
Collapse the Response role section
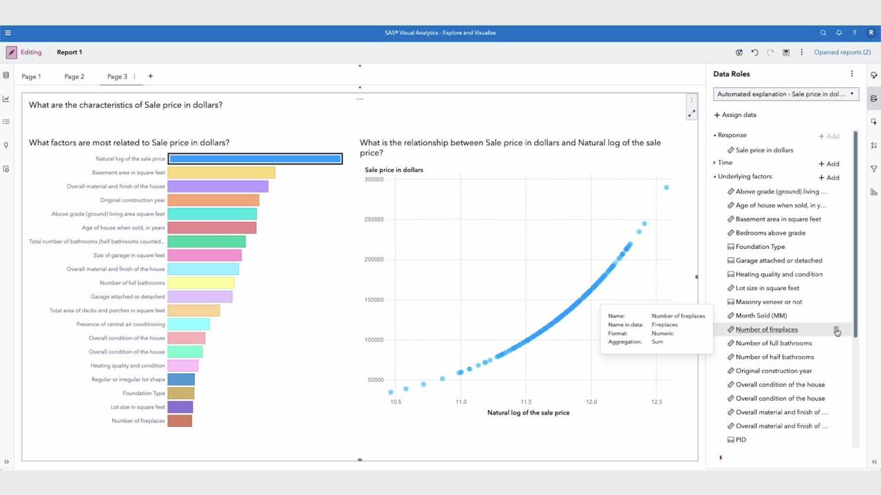(x=714, y=135)
